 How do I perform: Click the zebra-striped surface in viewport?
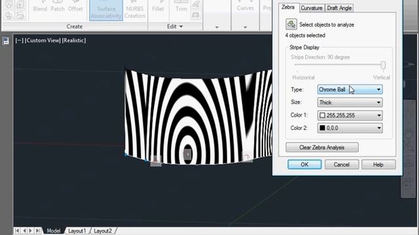pyautogui.click(x=198, y=117)
